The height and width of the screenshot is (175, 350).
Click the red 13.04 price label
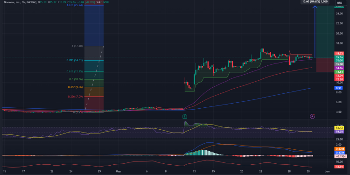click(339, 76)
